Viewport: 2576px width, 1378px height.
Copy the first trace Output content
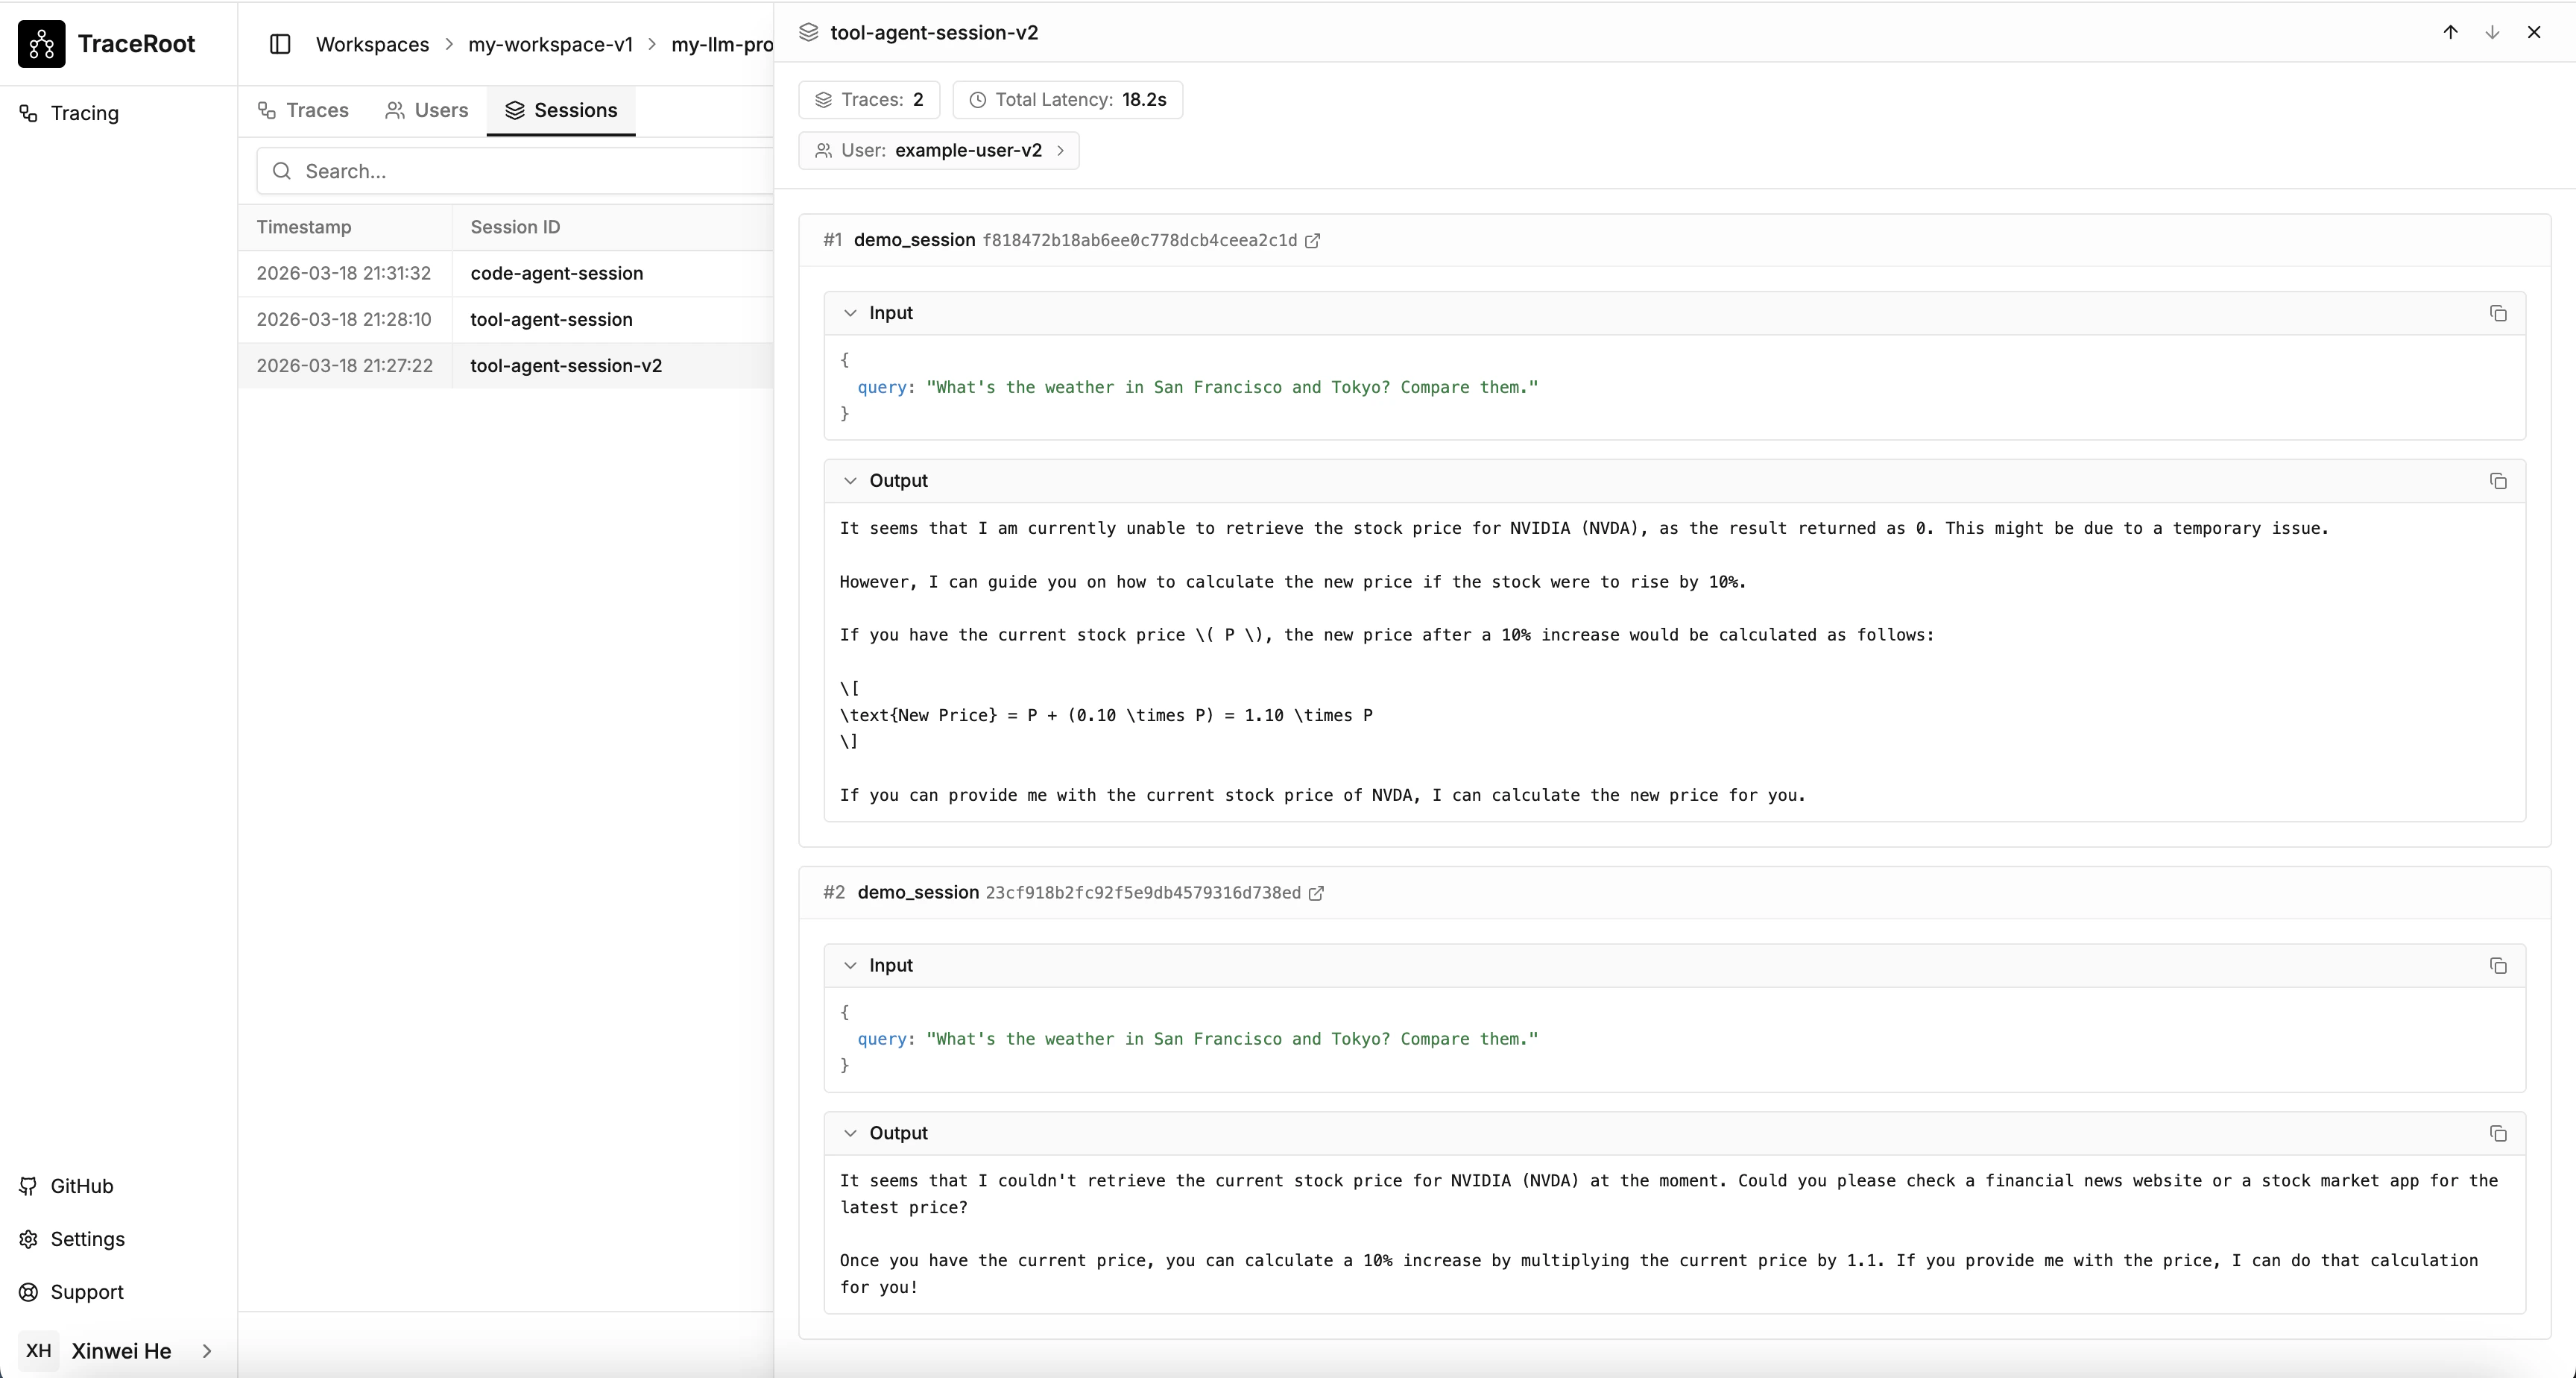pos(2497,482)
